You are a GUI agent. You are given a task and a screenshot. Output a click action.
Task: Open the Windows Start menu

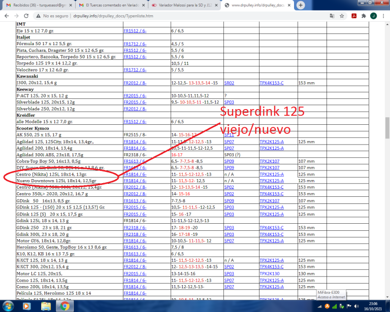[x=9, y=306]
